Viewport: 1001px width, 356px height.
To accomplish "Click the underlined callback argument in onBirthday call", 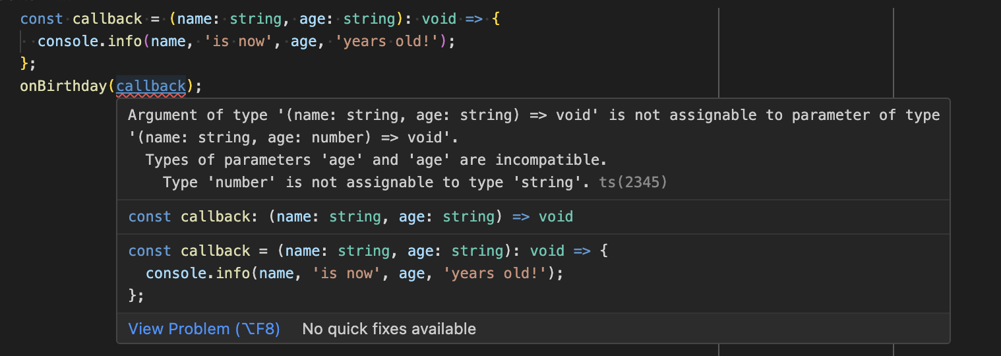I will click(x=151, y=86).
